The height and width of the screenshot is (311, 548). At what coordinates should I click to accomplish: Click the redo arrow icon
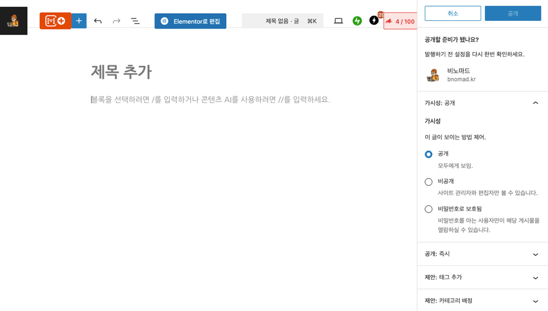click(116, 21)
